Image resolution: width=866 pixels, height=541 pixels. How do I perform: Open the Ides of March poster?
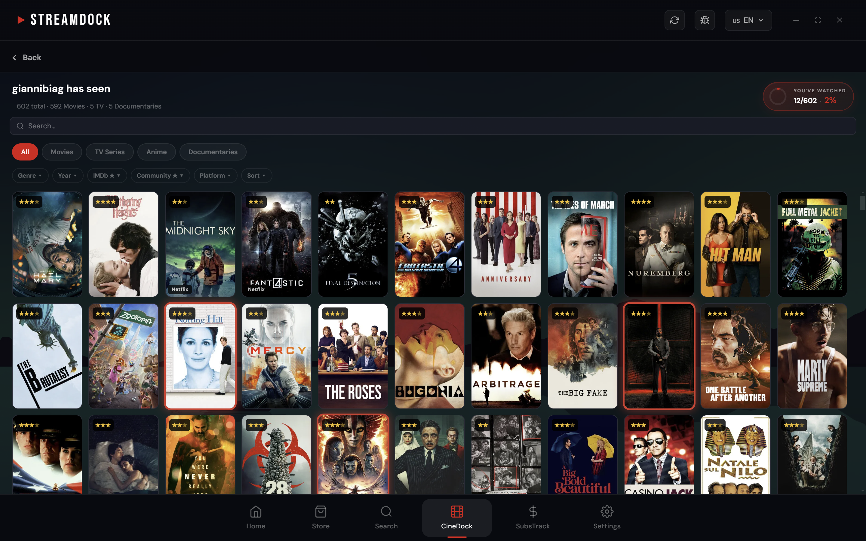pyautogui.click(x=582, y=244)
